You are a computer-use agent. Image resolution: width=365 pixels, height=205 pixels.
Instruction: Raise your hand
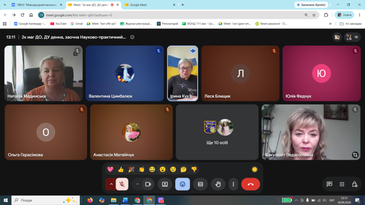(218, 184)
